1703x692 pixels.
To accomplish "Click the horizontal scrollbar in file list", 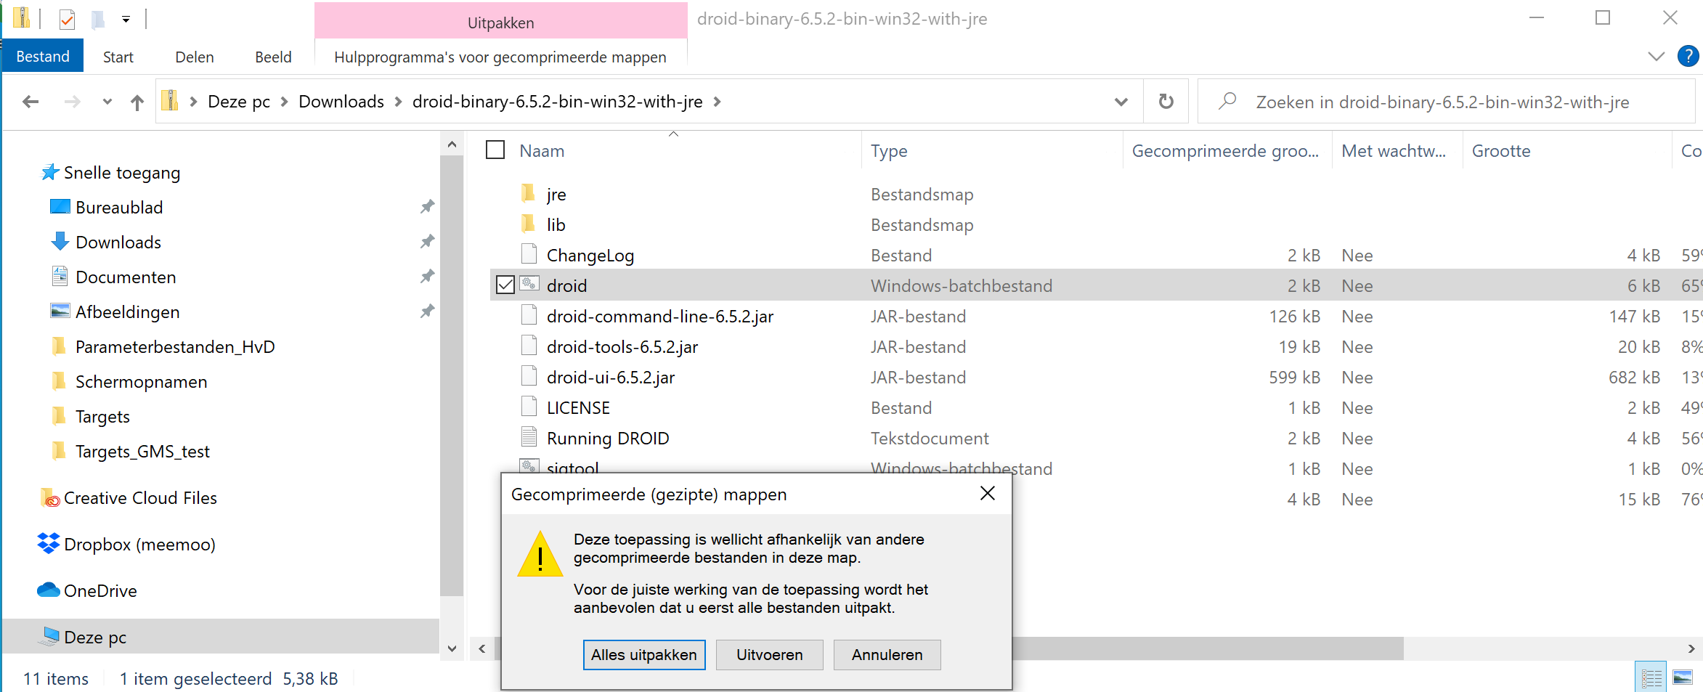I will 1206,648.
